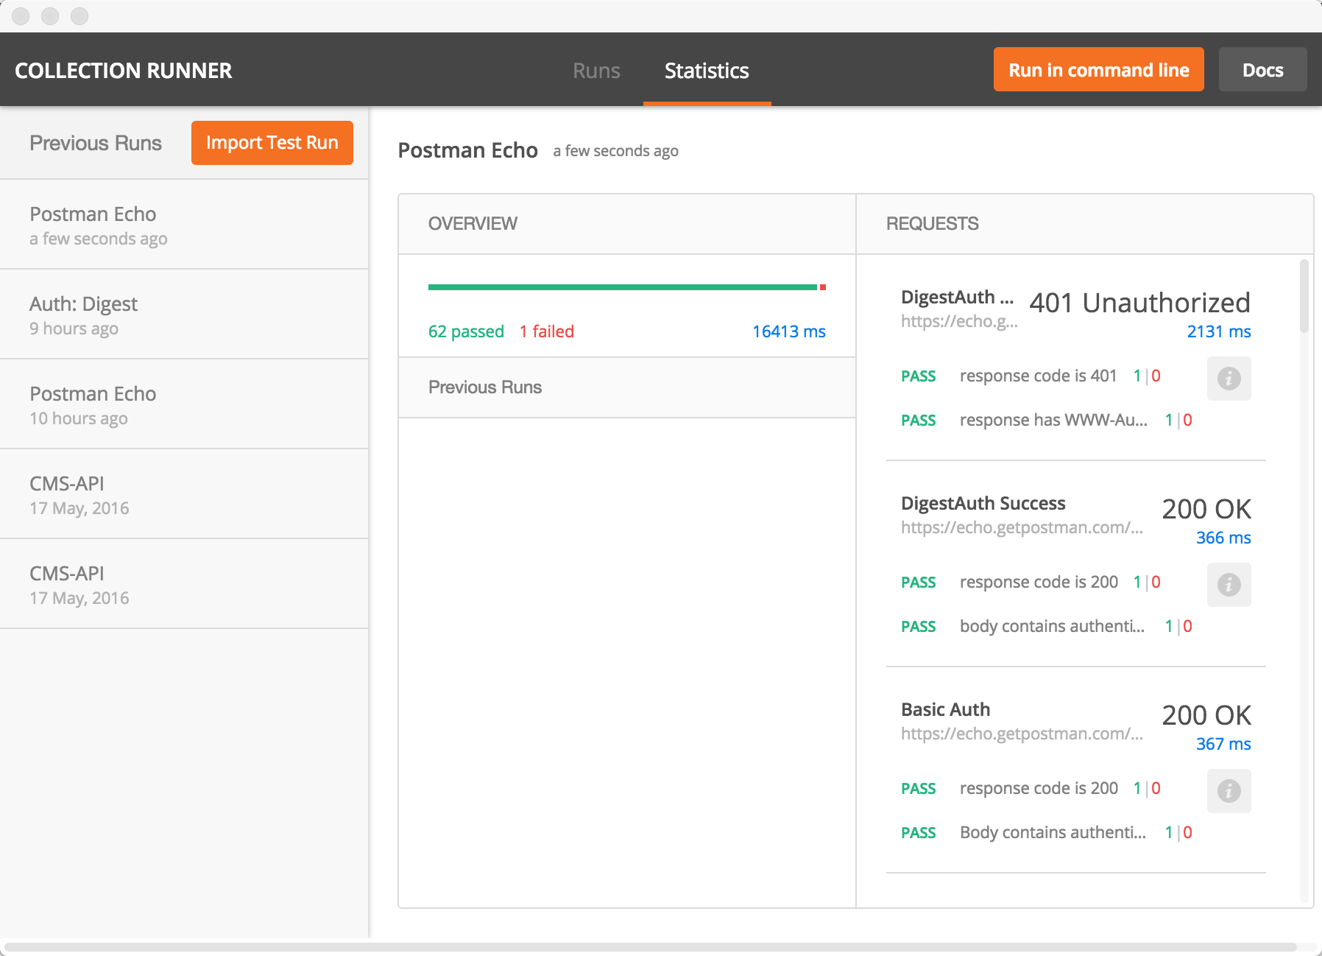Screen dimensions: 1322x956
Task: Click the 'Postman Echo' run title heading
Action: click(467, 150)
